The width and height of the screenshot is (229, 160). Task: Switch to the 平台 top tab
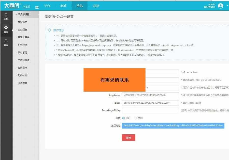point(47,6)
